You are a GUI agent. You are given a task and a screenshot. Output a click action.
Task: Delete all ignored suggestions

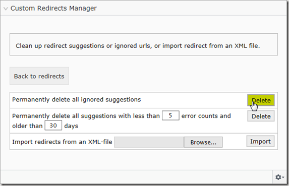[261, 100]
